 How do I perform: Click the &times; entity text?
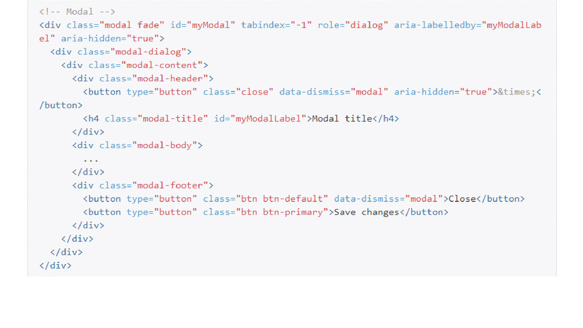(517, 92)
